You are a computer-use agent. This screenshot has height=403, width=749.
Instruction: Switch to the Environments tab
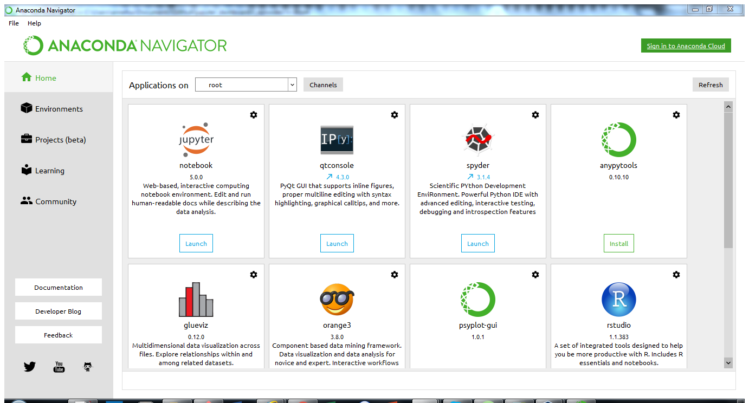coord(59,109)
